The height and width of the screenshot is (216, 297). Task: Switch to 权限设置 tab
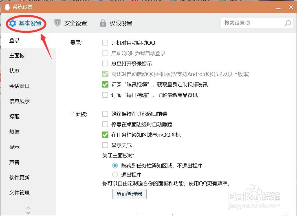point(116,23)
